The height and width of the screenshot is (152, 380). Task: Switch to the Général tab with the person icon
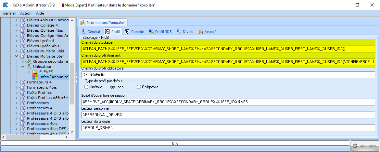click(91, 32)
